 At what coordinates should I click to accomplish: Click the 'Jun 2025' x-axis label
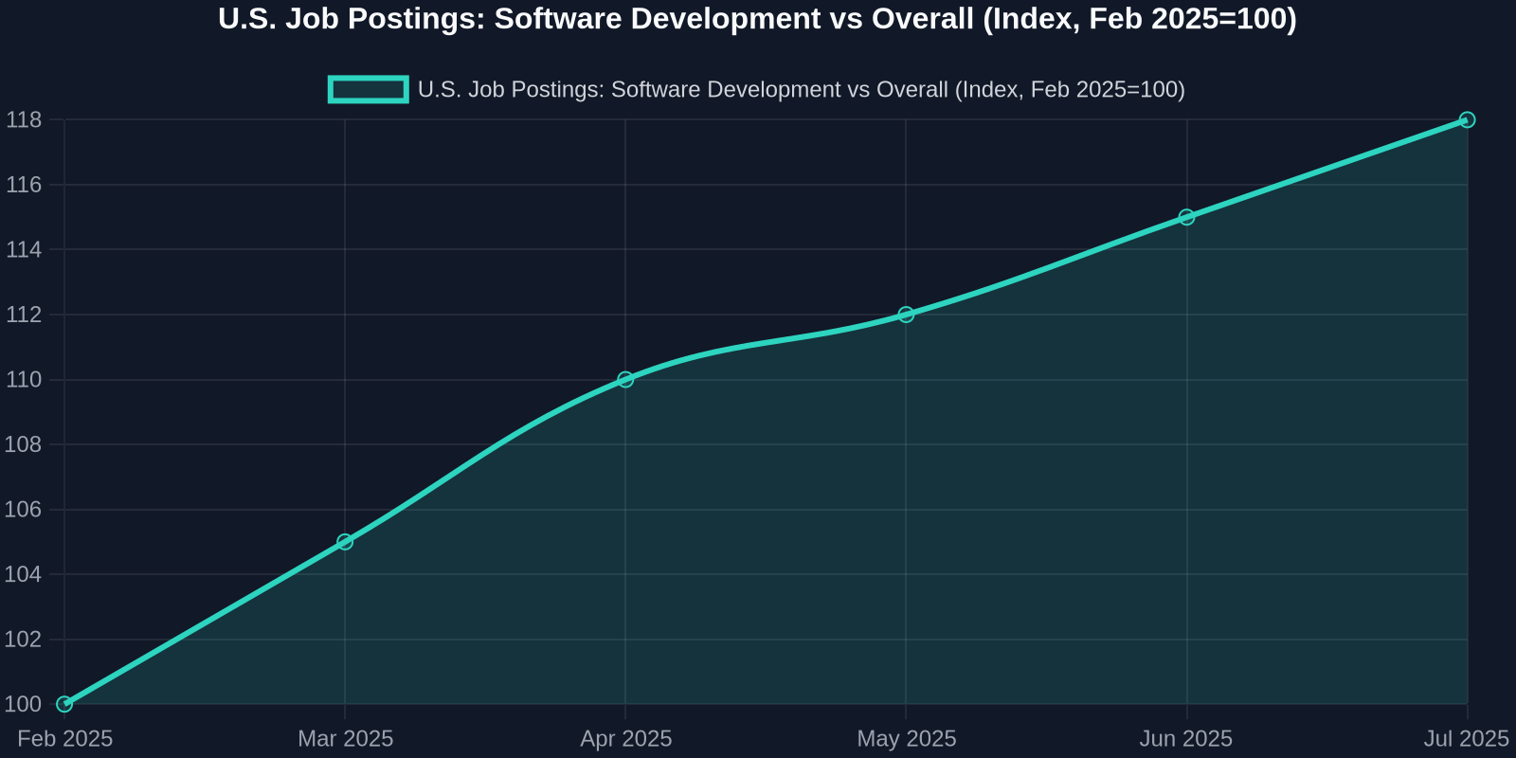click(x=1186, y=738)
